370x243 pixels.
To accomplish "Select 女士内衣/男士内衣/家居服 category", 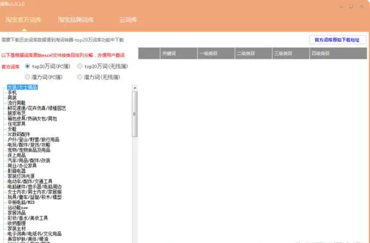I will pos(35,192).
